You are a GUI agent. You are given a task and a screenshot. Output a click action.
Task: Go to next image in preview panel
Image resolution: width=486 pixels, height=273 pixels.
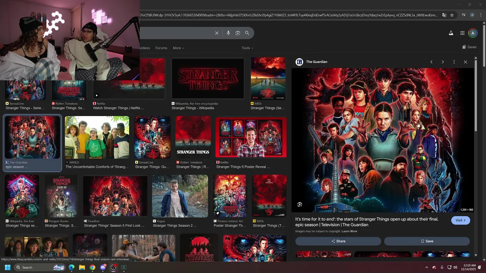[443, 62]
